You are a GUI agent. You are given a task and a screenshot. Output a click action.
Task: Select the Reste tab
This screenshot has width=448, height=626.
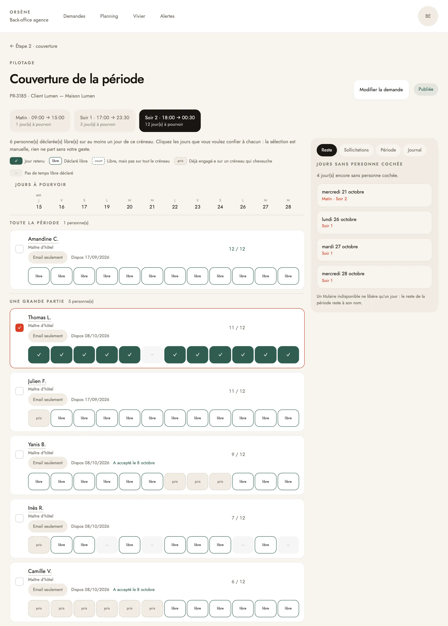point(327,150)
